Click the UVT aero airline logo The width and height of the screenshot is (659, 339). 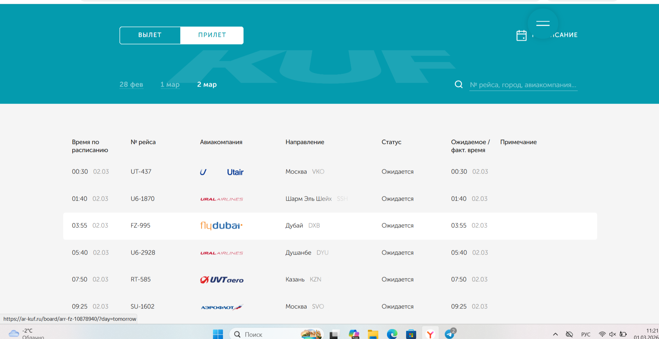click(x=221, y=280)
